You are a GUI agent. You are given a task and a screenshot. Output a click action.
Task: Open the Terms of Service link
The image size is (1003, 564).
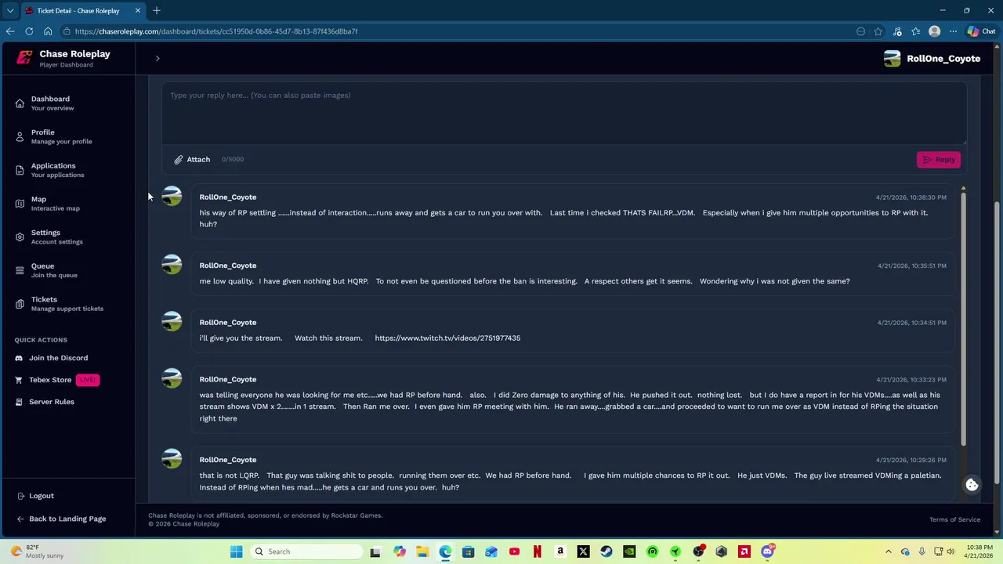(954, 519)
